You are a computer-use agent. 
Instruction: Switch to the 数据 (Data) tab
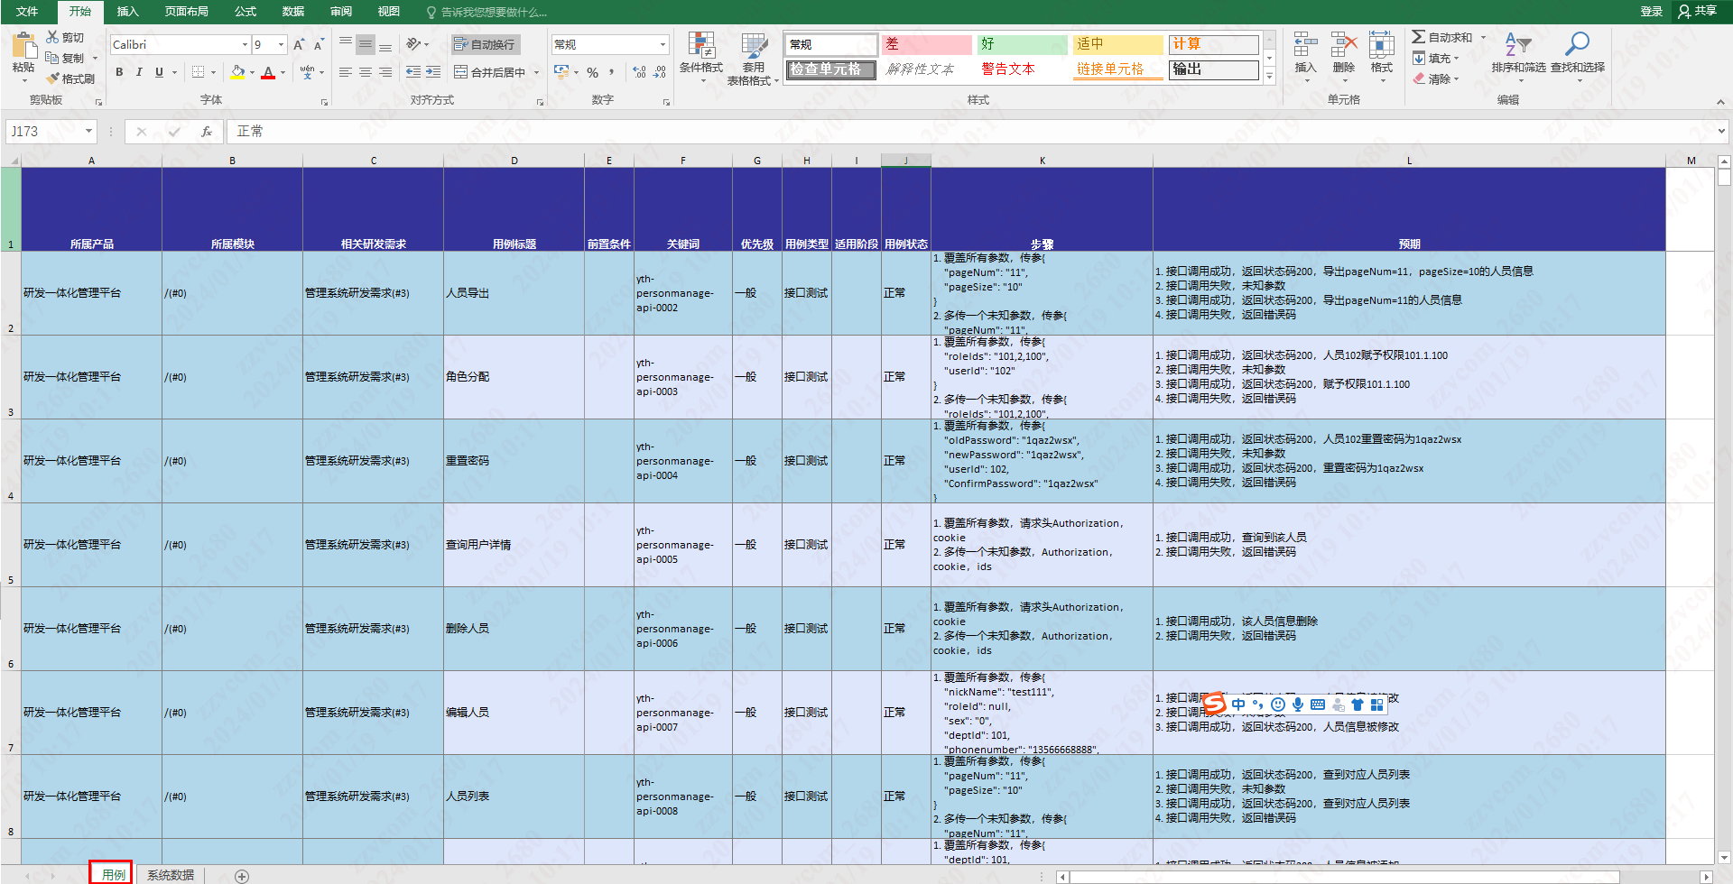pyautogui.click(x=292, y=12)
